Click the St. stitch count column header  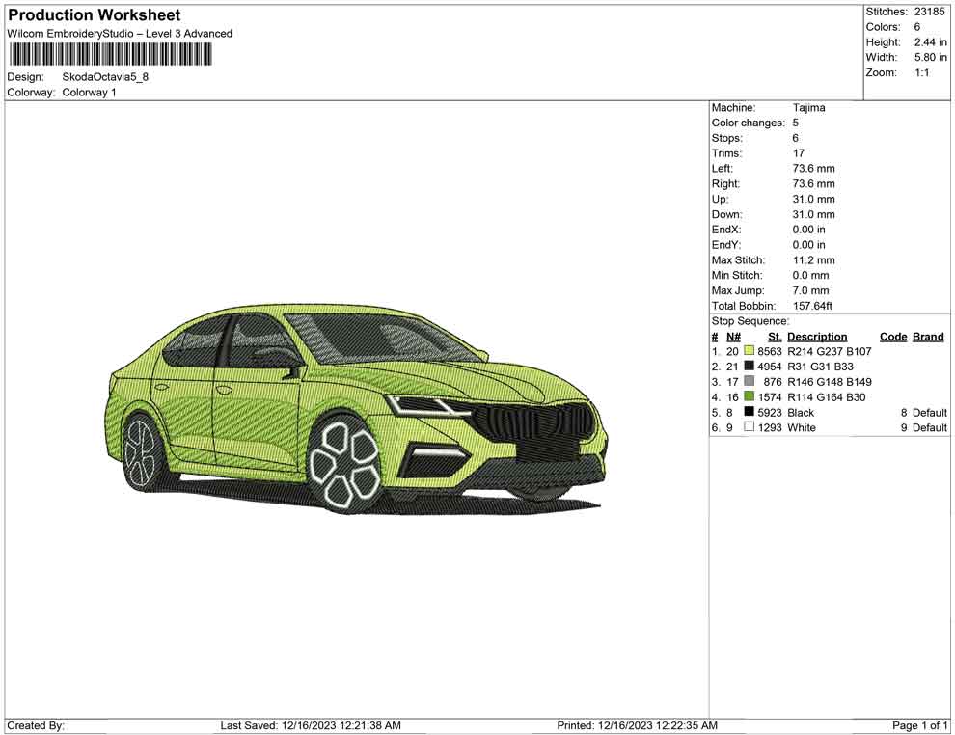click(774, 337)
